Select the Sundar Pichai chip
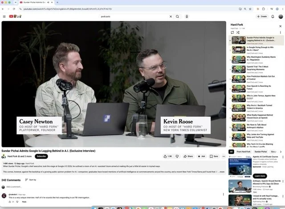 tap(261, 152)
